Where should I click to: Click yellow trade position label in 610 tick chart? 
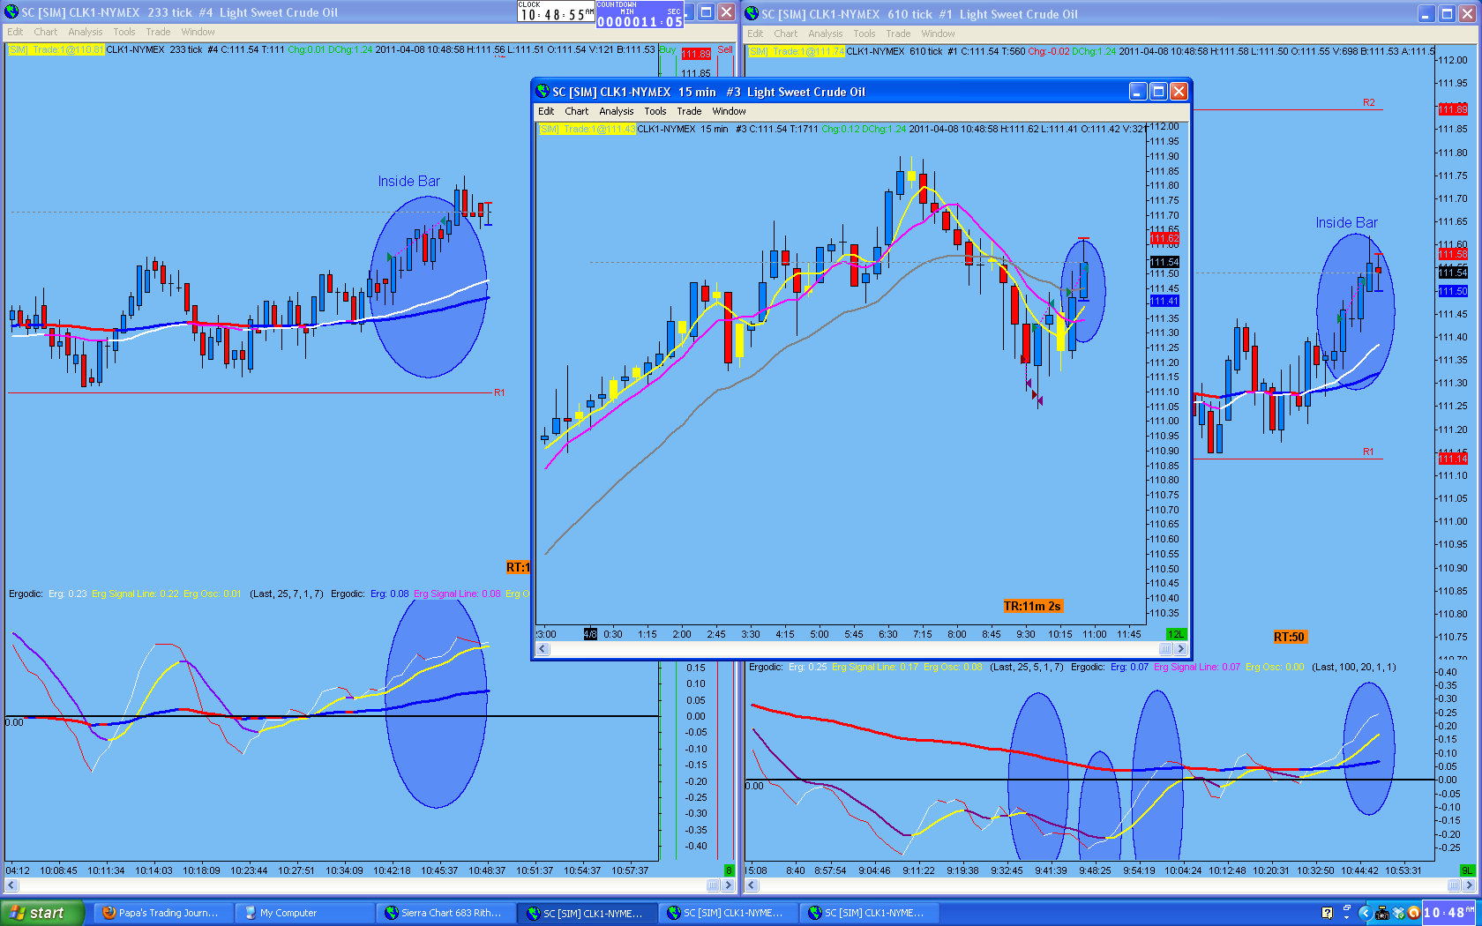(x=797, y=51)
